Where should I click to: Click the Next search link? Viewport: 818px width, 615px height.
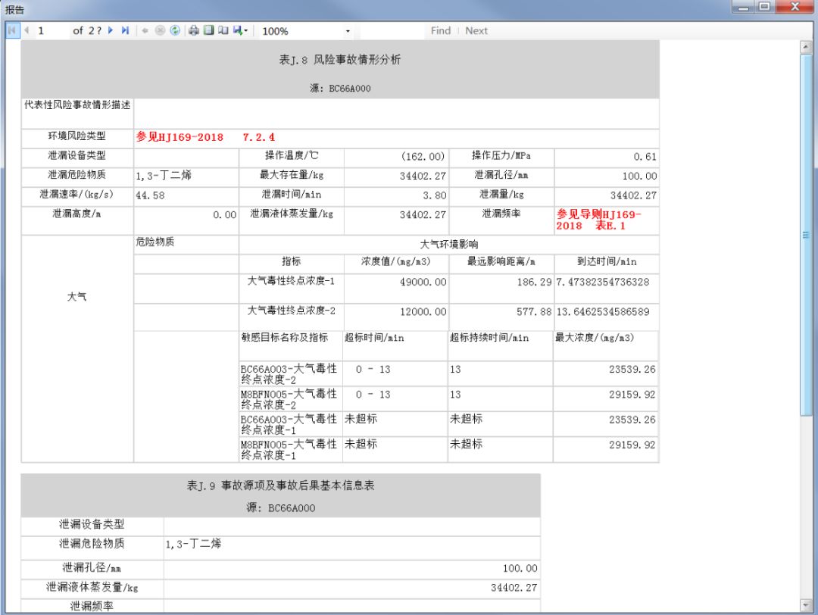[476, 31]
